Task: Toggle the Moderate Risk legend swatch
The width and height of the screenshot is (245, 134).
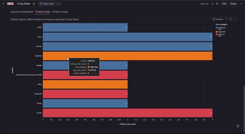Action: 216,28
